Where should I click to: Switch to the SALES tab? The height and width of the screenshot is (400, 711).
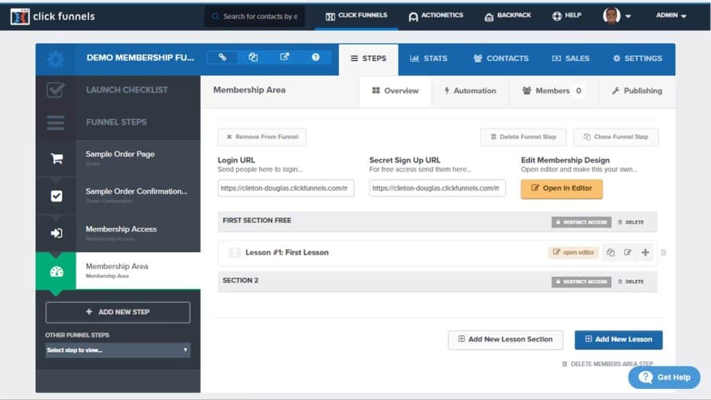[571, 58]
